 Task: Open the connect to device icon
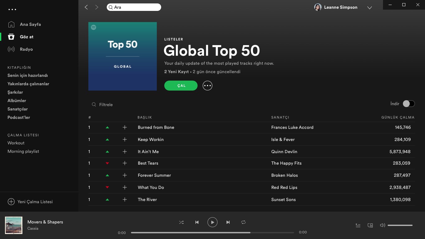pos(370,225)
